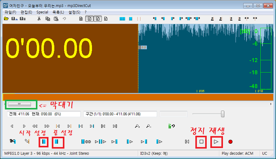
Task: Click the Stop (정지) square button
Action: [x=201, y=142]
